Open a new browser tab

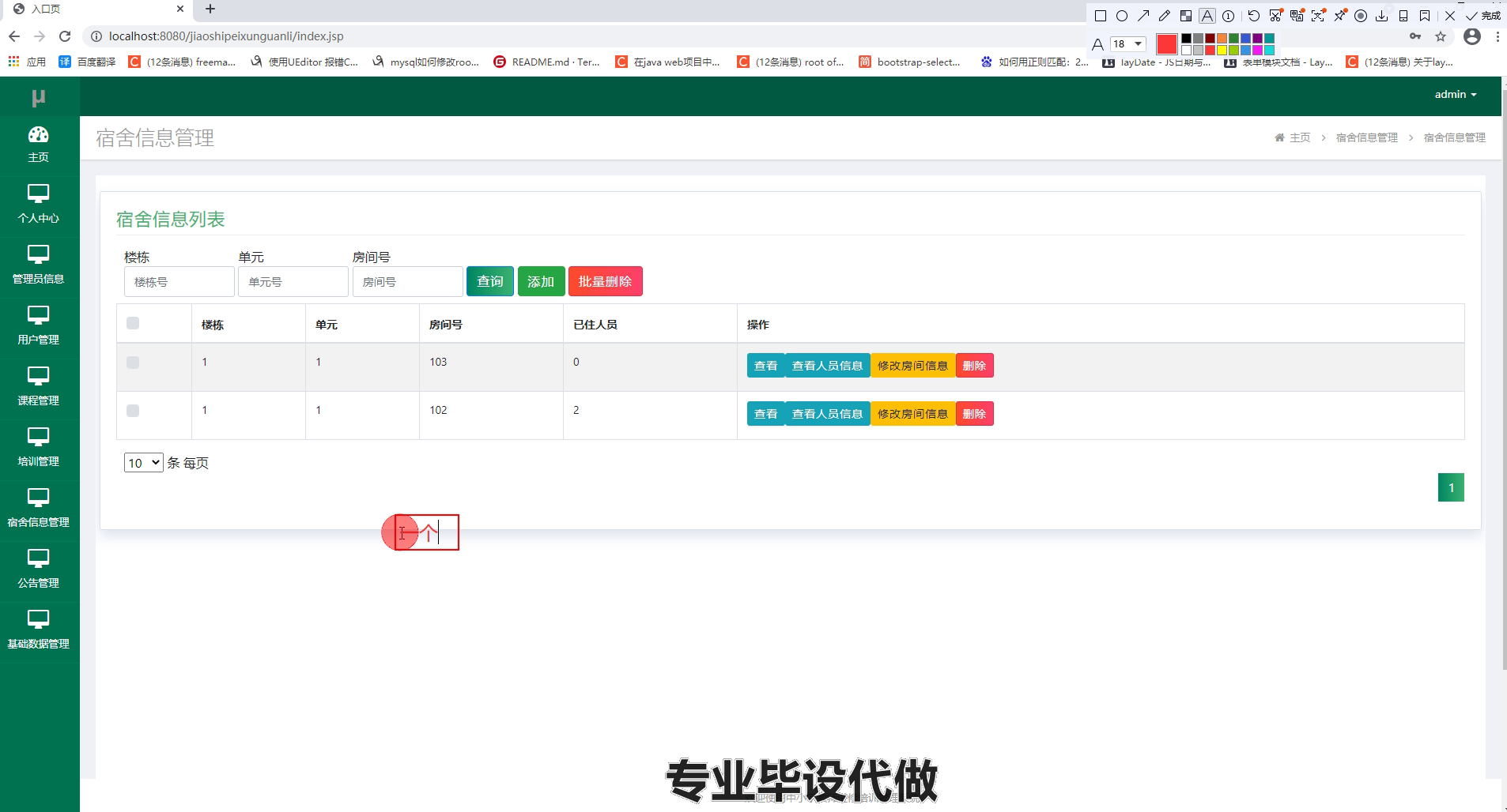pyautogui.click(x=210, y=9)
